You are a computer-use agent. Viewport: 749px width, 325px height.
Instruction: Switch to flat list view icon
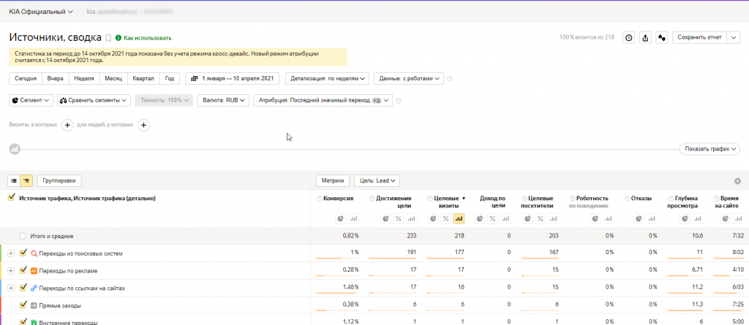pos(14,180)
